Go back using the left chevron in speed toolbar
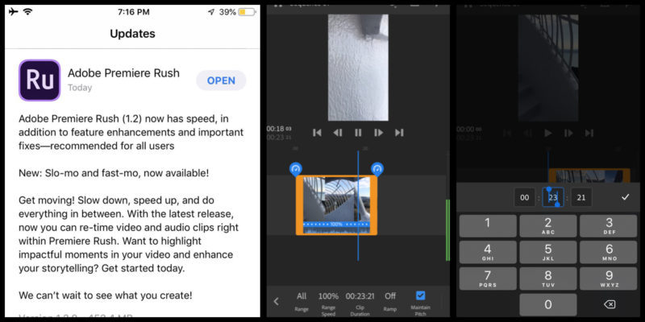Image resolution: width=645 pixels, height=322 pixels. click(x=277, y=301)
